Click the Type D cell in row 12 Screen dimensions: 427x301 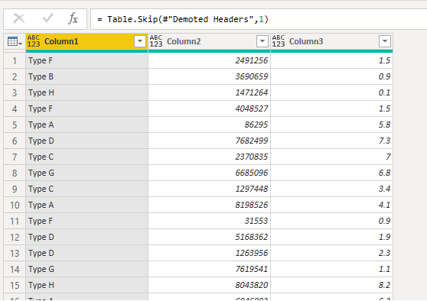87,237
